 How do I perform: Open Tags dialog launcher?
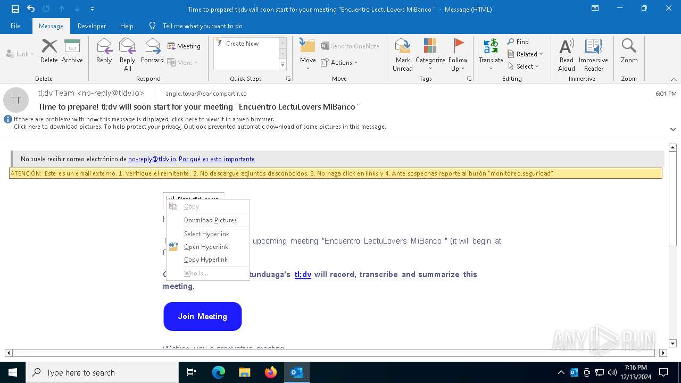click(469, 79)
